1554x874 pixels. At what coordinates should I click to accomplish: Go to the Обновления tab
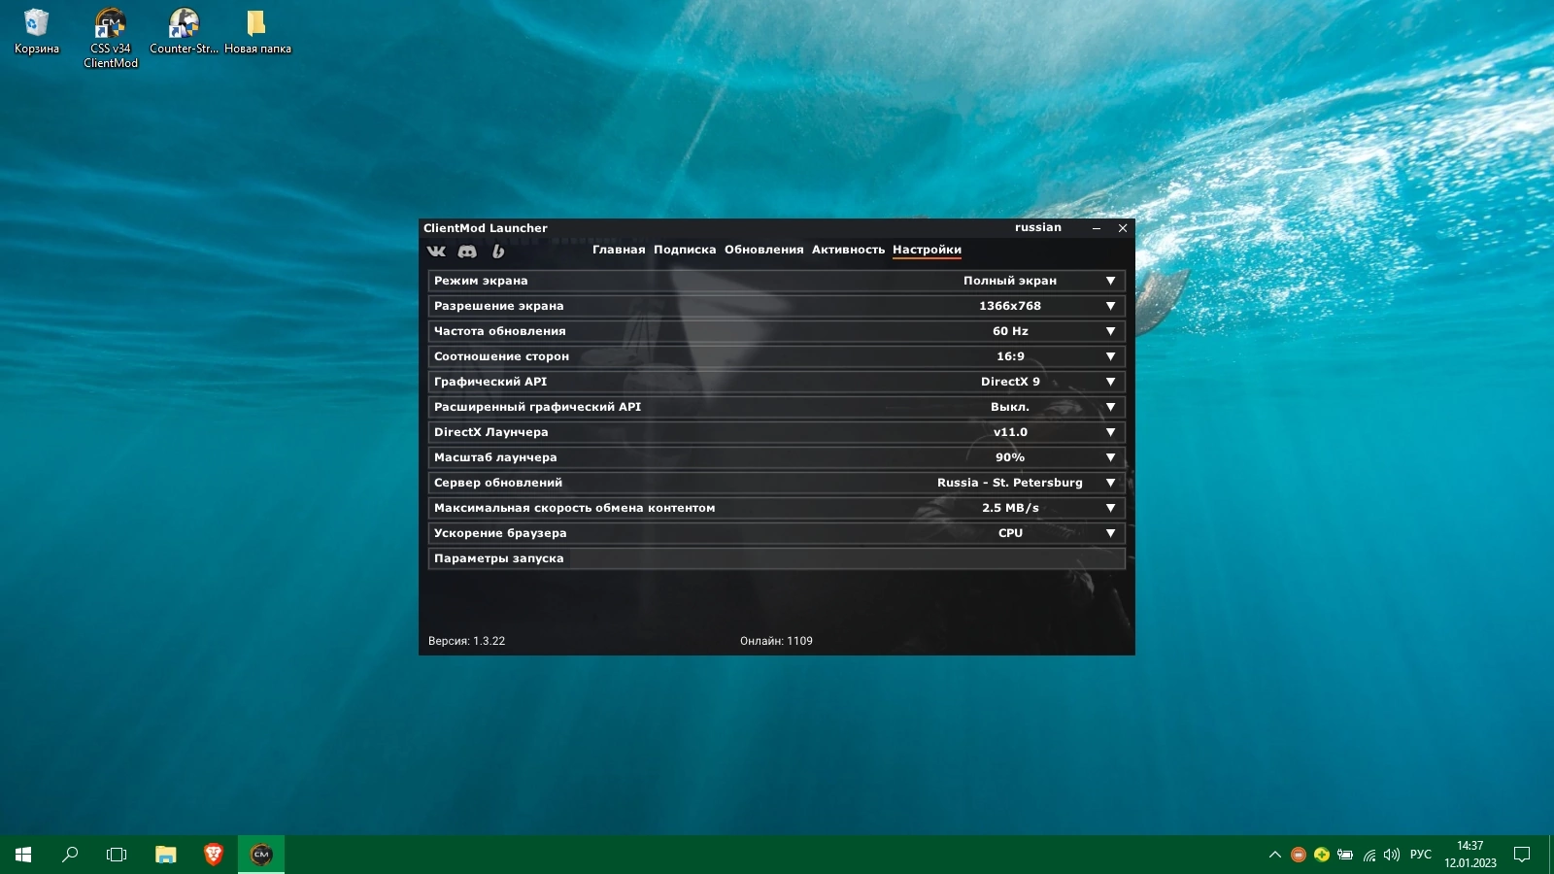[x=763, y=250]
